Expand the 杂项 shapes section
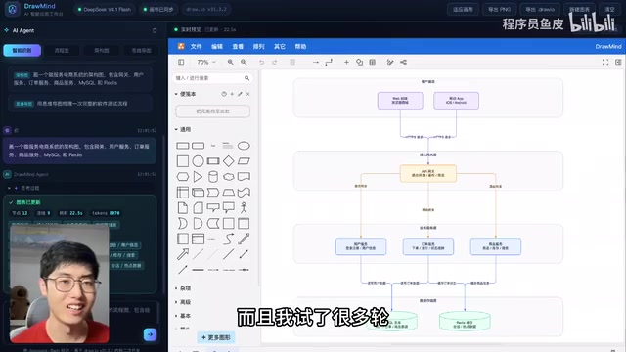 pyautogui.click(x=183, y=288)
